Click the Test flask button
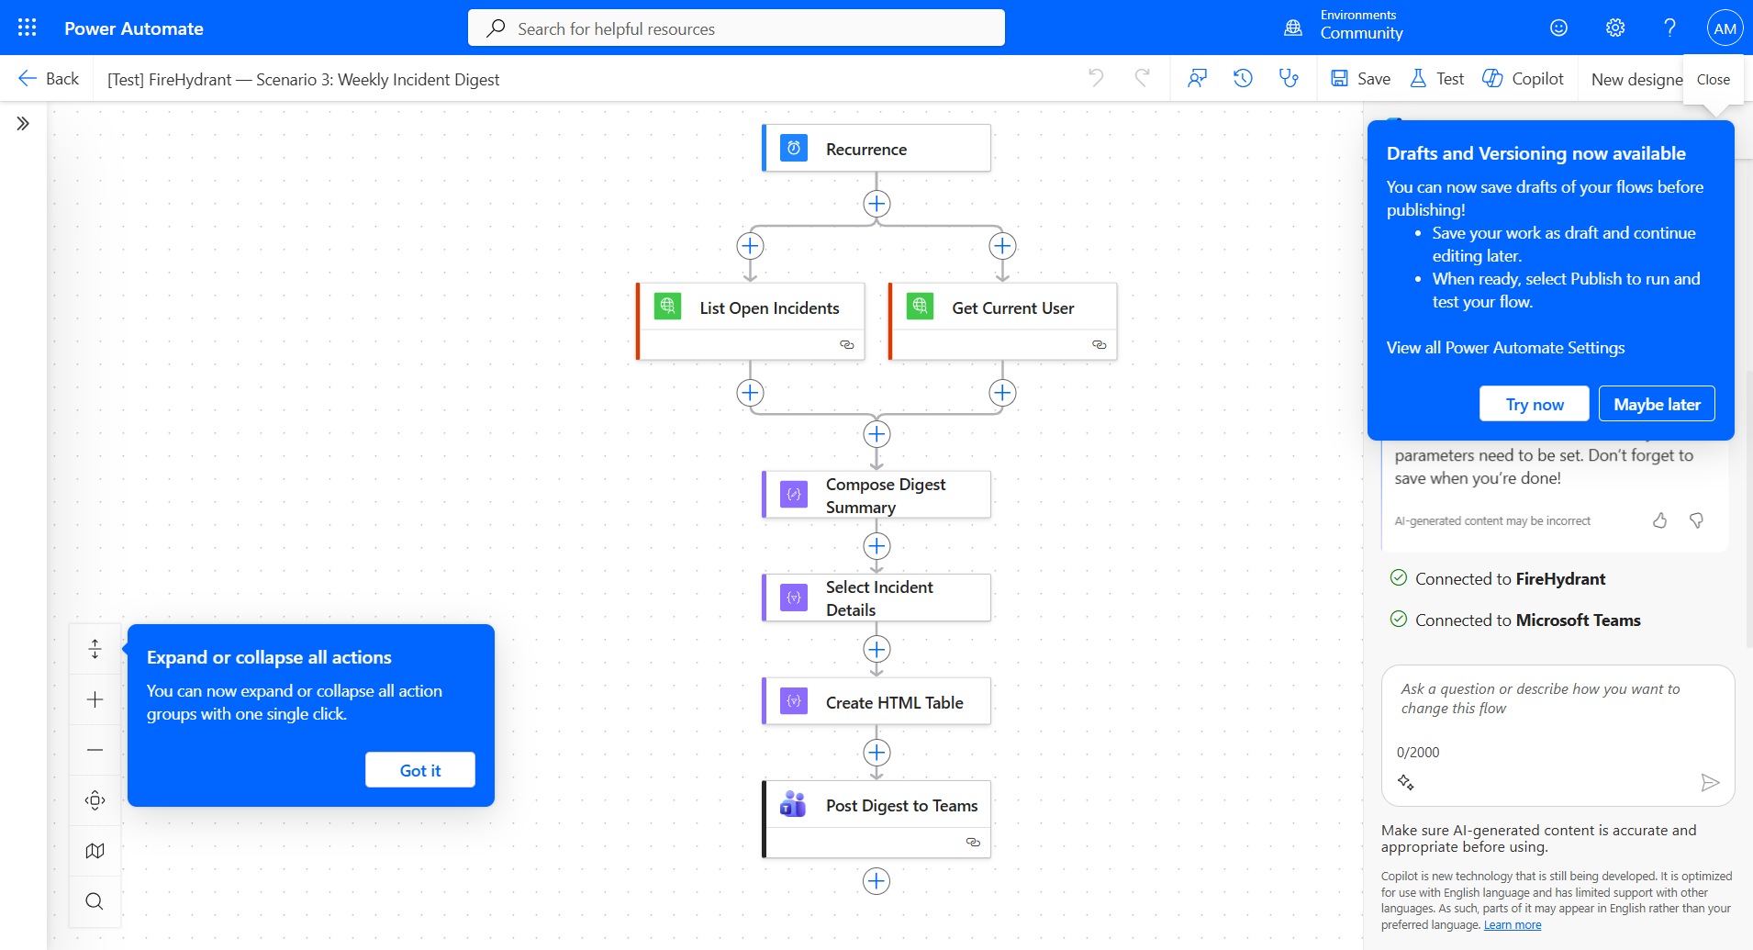This screenshot has width=1753, height=950. (x=1437, y=79)
